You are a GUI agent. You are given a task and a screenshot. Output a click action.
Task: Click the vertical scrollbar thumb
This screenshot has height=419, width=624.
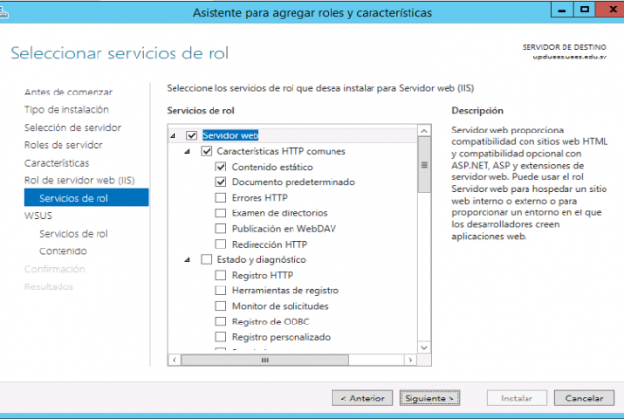424,165
